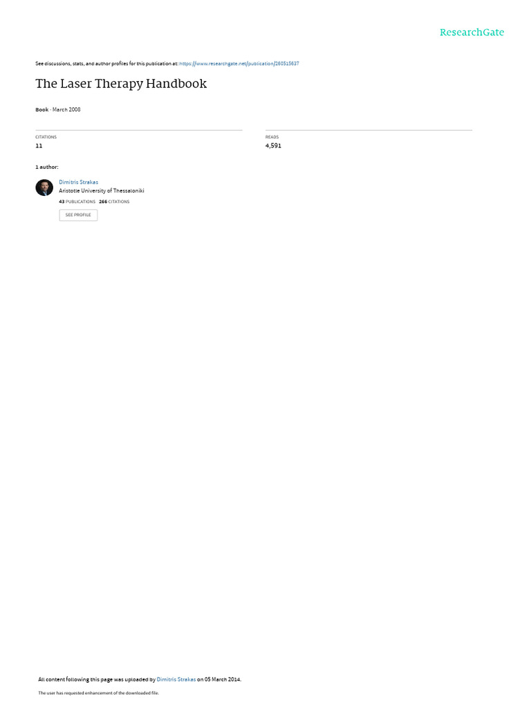Click the See discussions, stats intro text
The image size is (531, 709).
tap(106, 64)
